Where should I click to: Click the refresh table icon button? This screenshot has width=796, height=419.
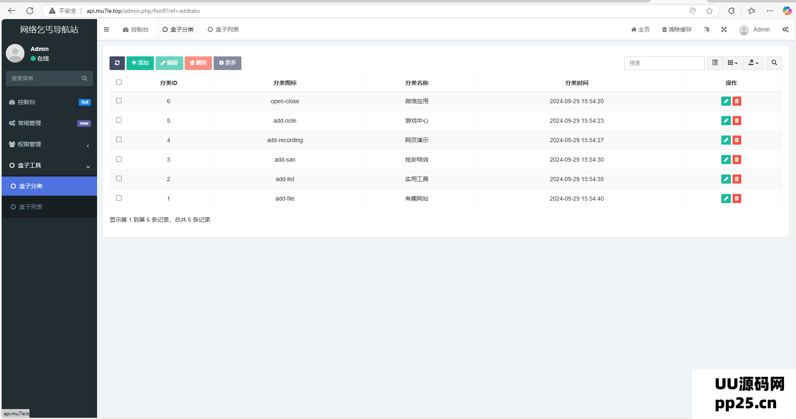(x=117, y=63)
